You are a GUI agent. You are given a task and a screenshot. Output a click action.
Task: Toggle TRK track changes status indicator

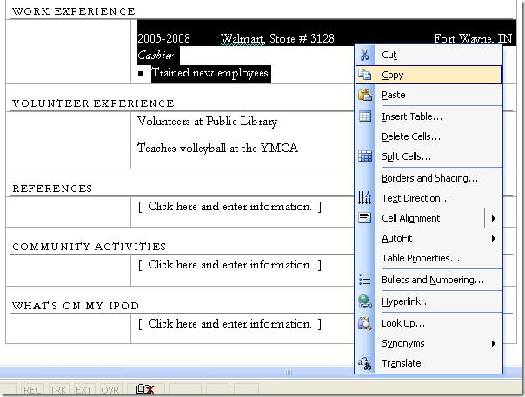pos(58,390)
